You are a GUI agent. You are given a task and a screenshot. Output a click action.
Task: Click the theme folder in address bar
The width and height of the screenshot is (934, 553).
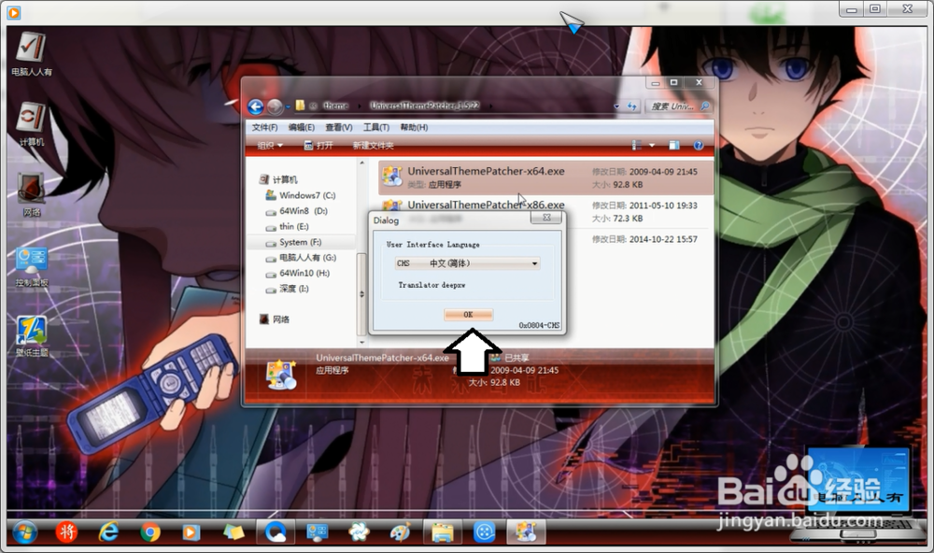point(336,106)
